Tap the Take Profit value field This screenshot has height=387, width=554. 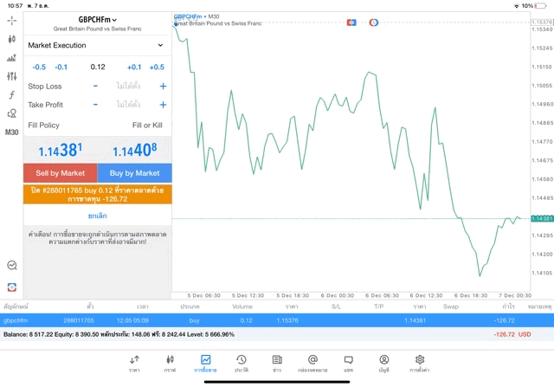pyautogui.click(x=128, y=105)
